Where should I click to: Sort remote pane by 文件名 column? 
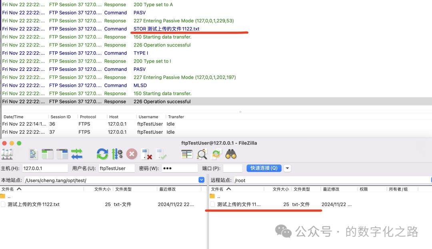click(236, 189)
